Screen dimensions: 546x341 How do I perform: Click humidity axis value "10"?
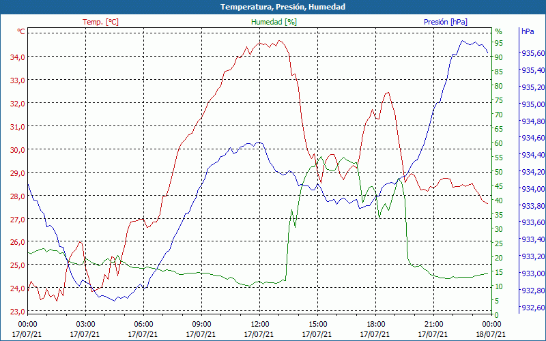click(x=499, y=286)
